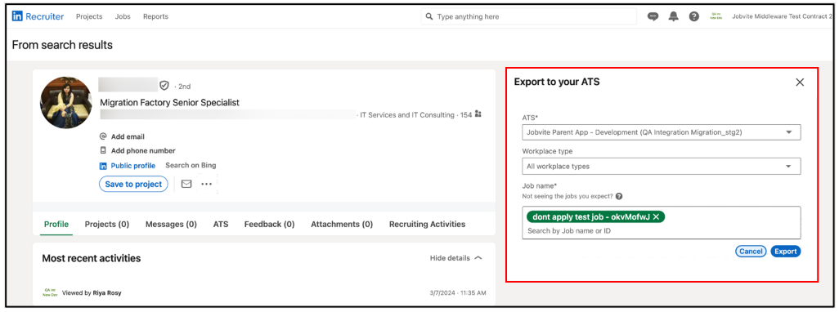This screenshot has width=839, height=312.
Task: Click QA inc logo in recent activities
Action: tap(51, 292)
